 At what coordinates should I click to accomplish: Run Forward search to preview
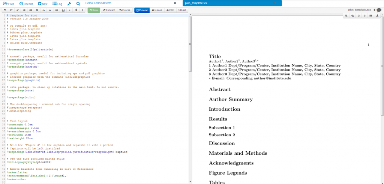[x=109, y=10]
